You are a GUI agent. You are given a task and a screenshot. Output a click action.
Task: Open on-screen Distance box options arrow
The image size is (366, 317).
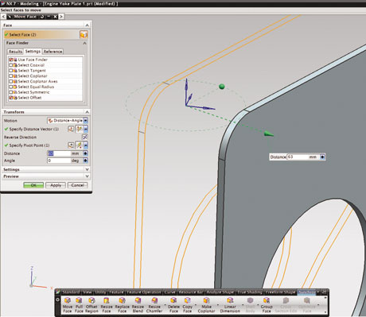(322, 157)
